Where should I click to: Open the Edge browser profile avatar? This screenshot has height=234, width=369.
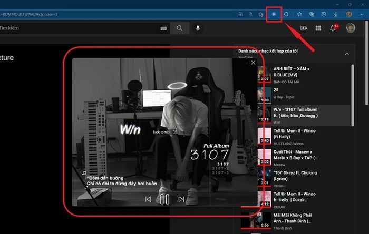click(x=348, y=14)
